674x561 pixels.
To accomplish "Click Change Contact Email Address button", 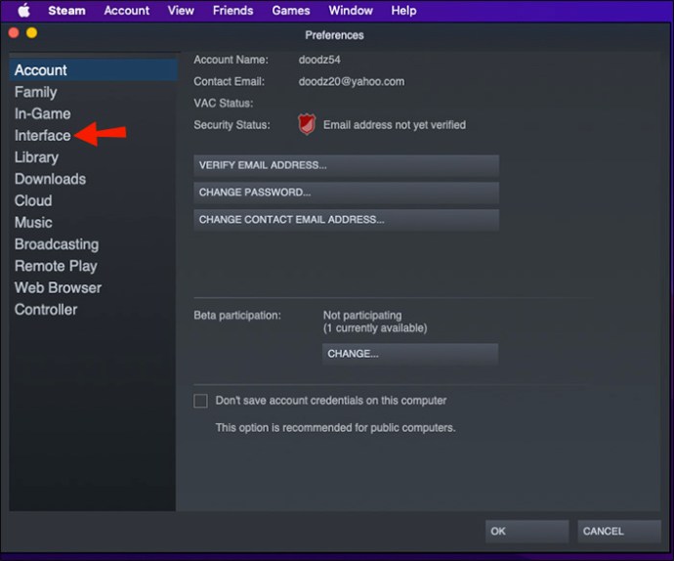I will [x=346, y=220].
